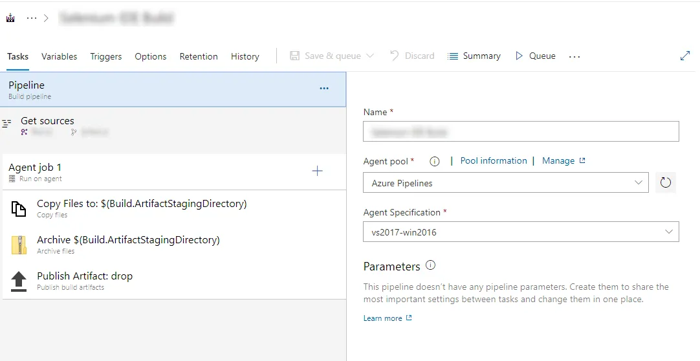Screen dimensions: 700x361
Task: Show the Parameters info tooltip icon
Action: (x=431, y=265)
